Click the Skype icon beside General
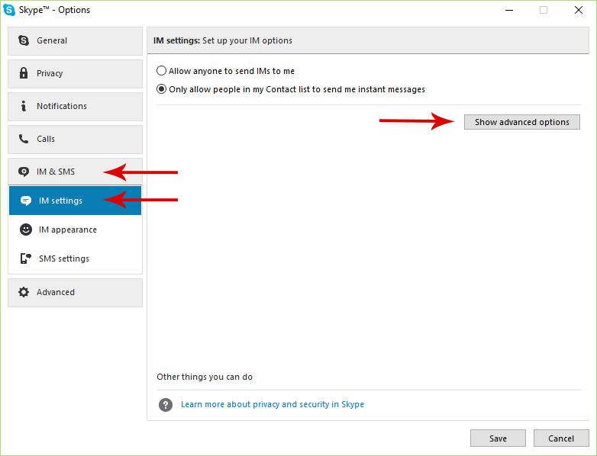Image resolution: width=597 pixels, height=456 pixels. coord(24,40)
